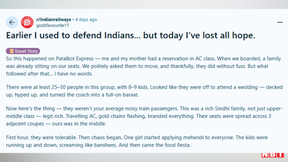Open the r/indianrailways community link
The width and height of the screenshot is (288, 162).
coord(53,19)
